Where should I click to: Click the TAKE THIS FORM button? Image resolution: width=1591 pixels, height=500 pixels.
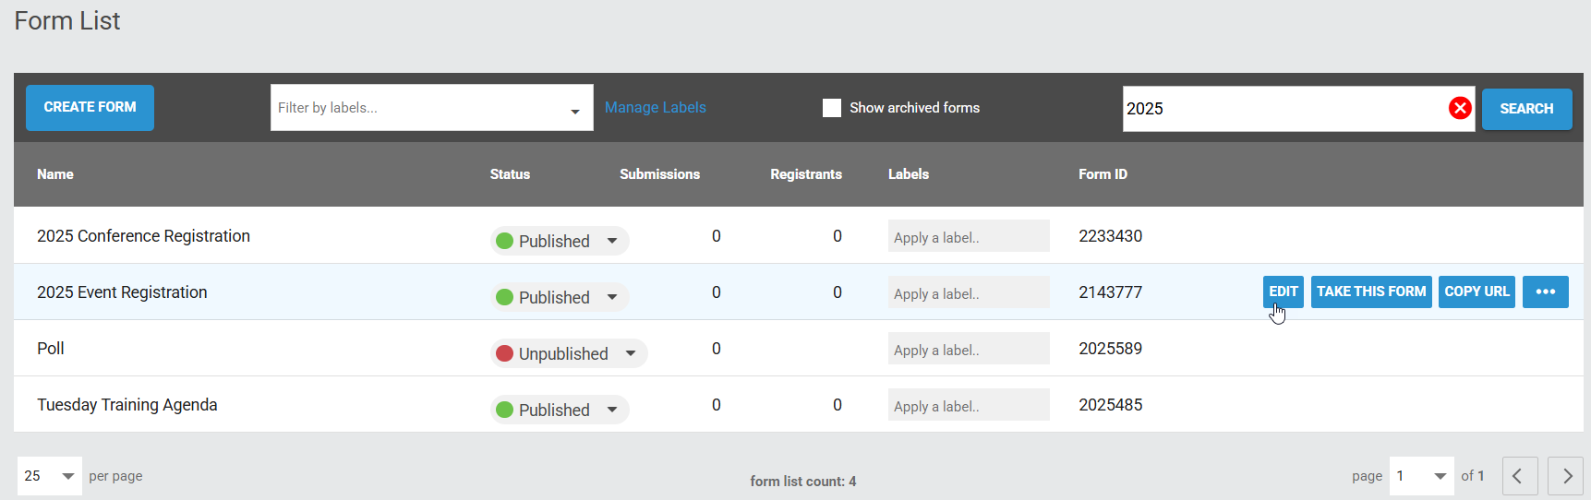(x=1371, y=292)
